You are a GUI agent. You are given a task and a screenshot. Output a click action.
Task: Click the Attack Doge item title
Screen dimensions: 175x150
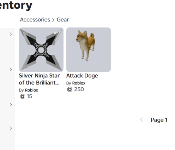pyautogui.click(x=82, y=76)
